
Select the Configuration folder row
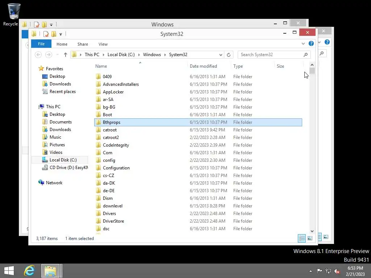198,168
